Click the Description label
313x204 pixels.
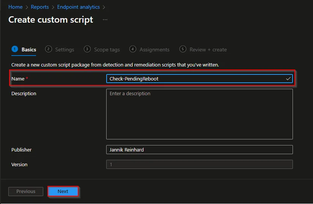pos(24,93)
